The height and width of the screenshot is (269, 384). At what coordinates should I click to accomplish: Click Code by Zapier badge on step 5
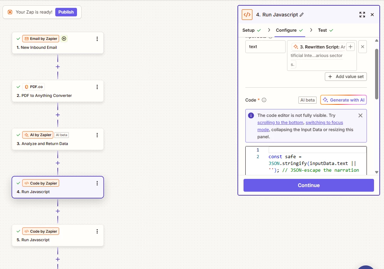point(41,231)
